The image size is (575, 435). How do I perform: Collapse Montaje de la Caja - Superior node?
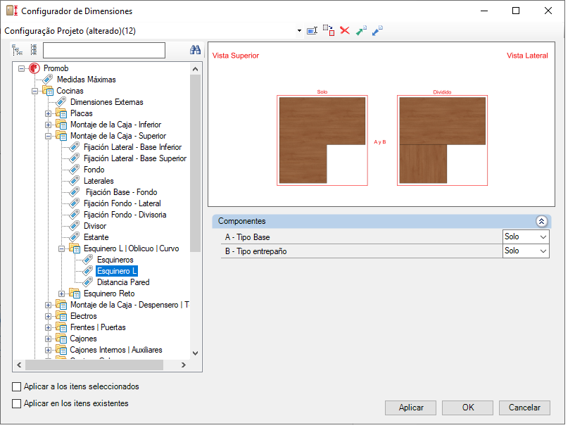point(48,136)
